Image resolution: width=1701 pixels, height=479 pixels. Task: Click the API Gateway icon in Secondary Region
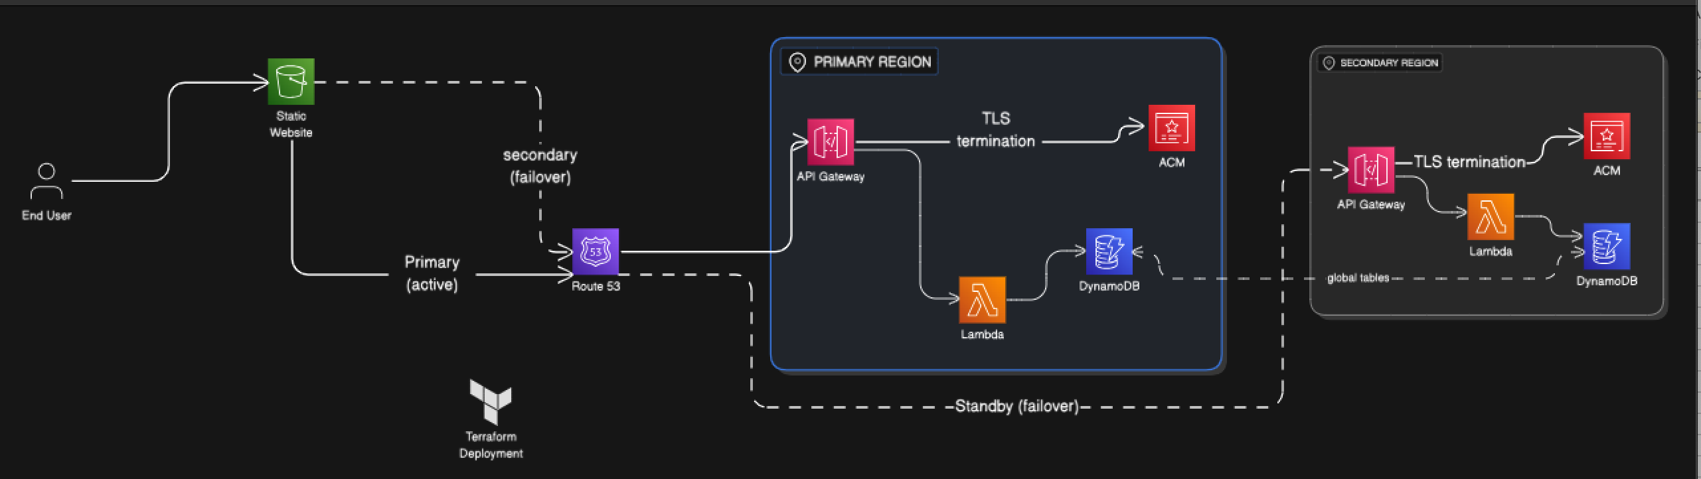1371,170
